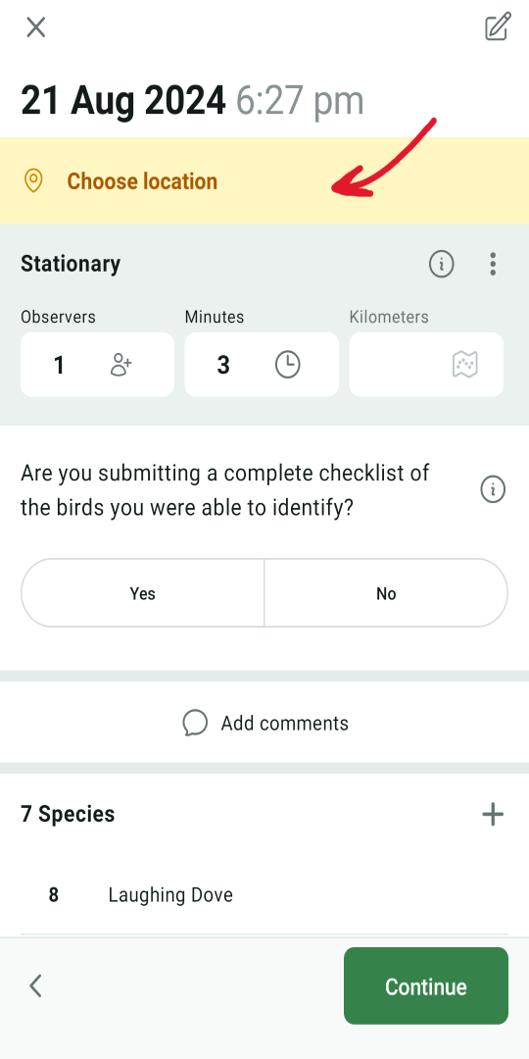Screen dimensions: 529x1059
Task: Tap the clock icon in Minutes
Action: 287,365
